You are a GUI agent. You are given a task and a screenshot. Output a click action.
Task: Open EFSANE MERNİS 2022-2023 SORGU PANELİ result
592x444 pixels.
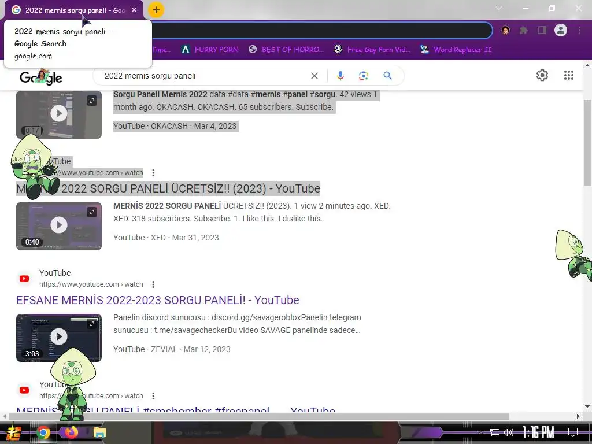tap(157, 300)
